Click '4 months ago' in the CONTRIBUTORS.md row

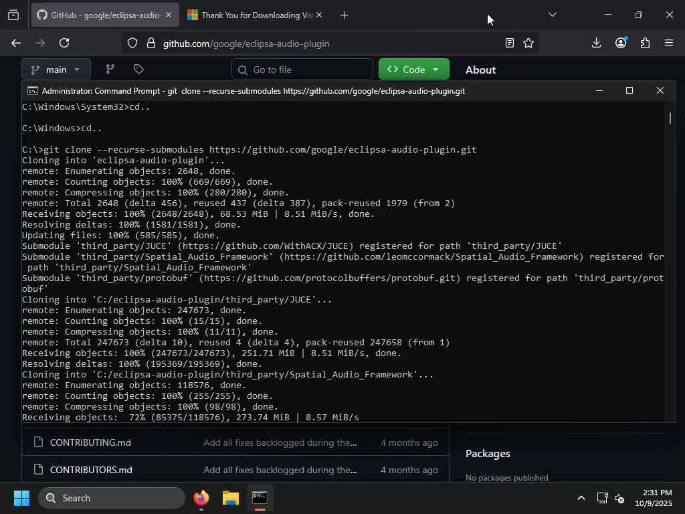click(x=409, y=470)
